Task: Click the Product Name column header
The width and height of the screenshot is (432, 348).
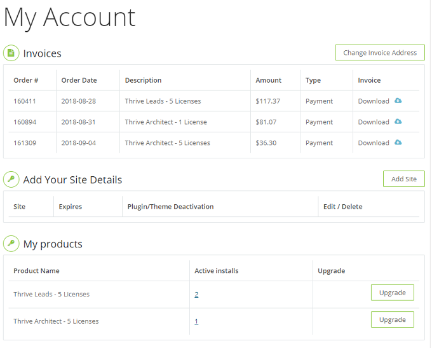Action: (x=36, y=271)
